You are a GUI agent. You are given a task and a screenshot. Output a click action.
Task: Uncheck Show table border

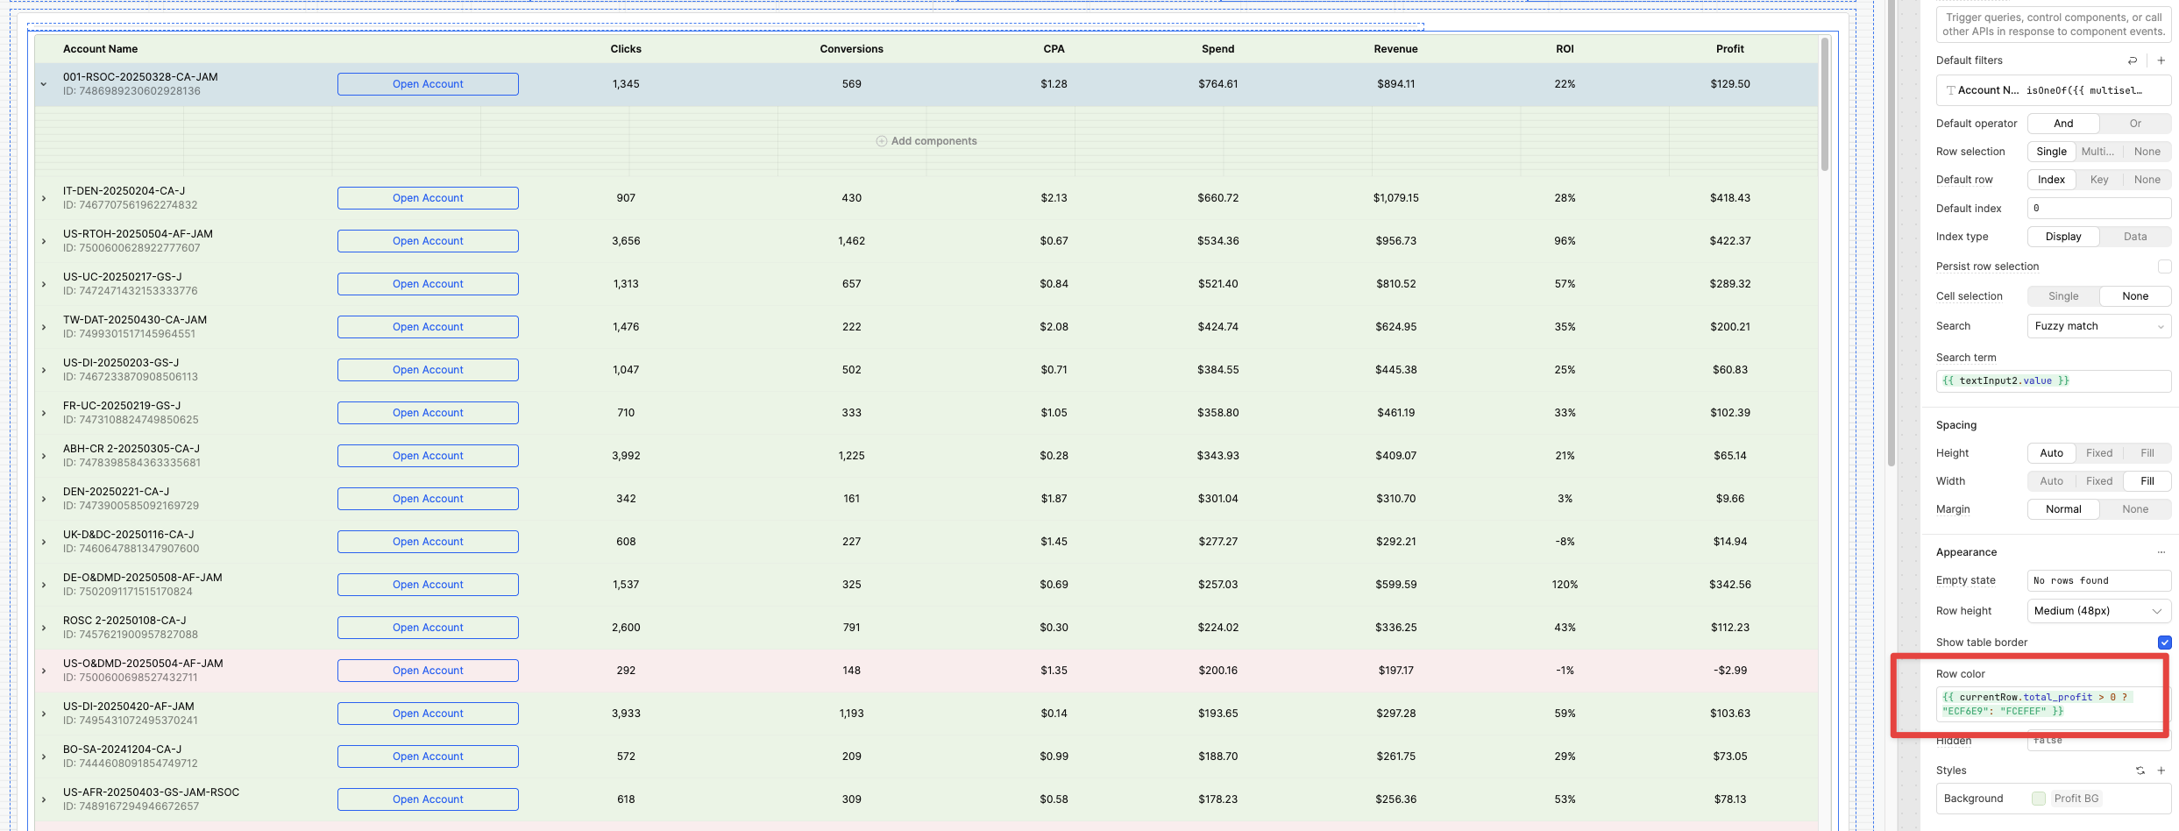pyautogui.click(x=2166, y=643)
